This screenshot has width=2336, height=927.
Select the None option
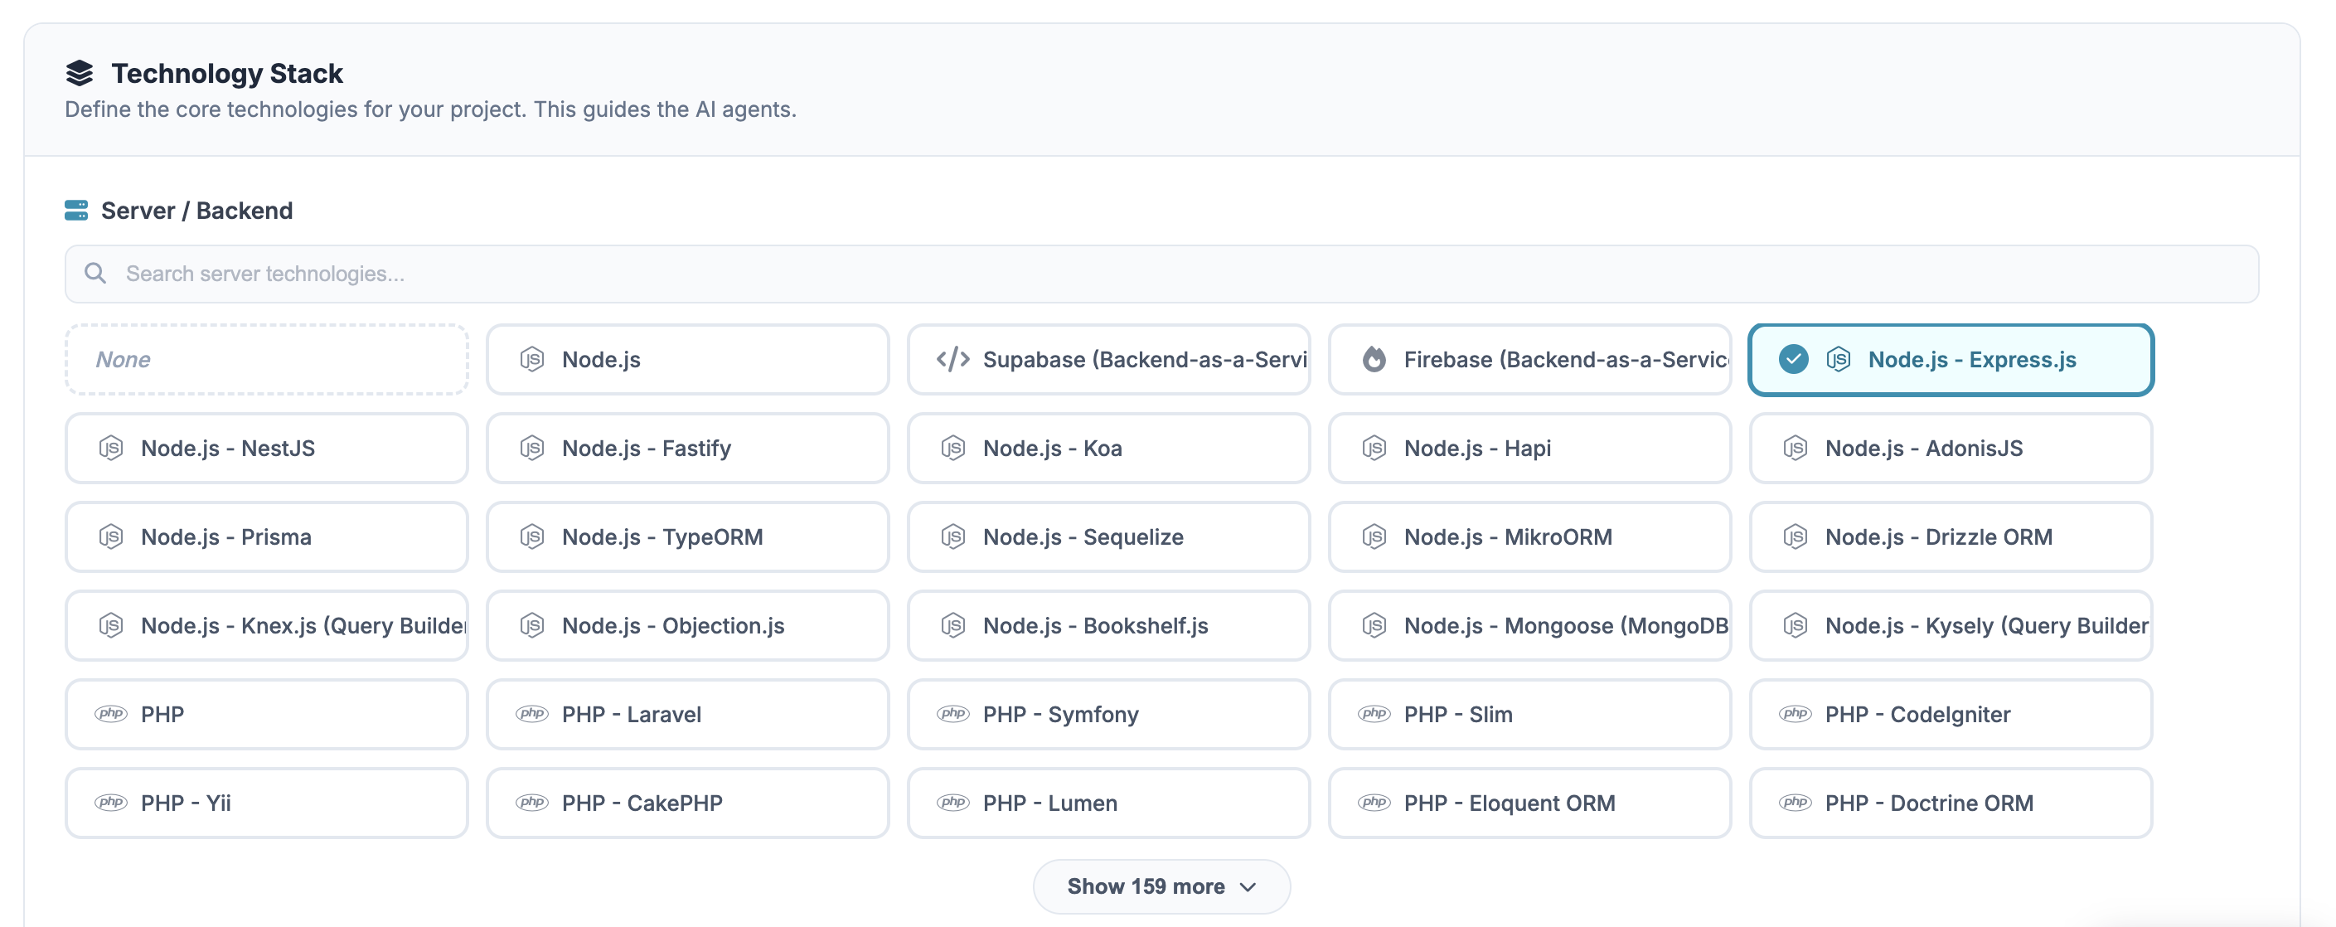[267, 359]
